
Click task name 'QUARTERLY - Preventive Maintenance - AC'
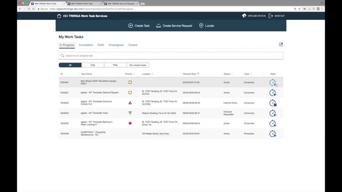[93, 133]
